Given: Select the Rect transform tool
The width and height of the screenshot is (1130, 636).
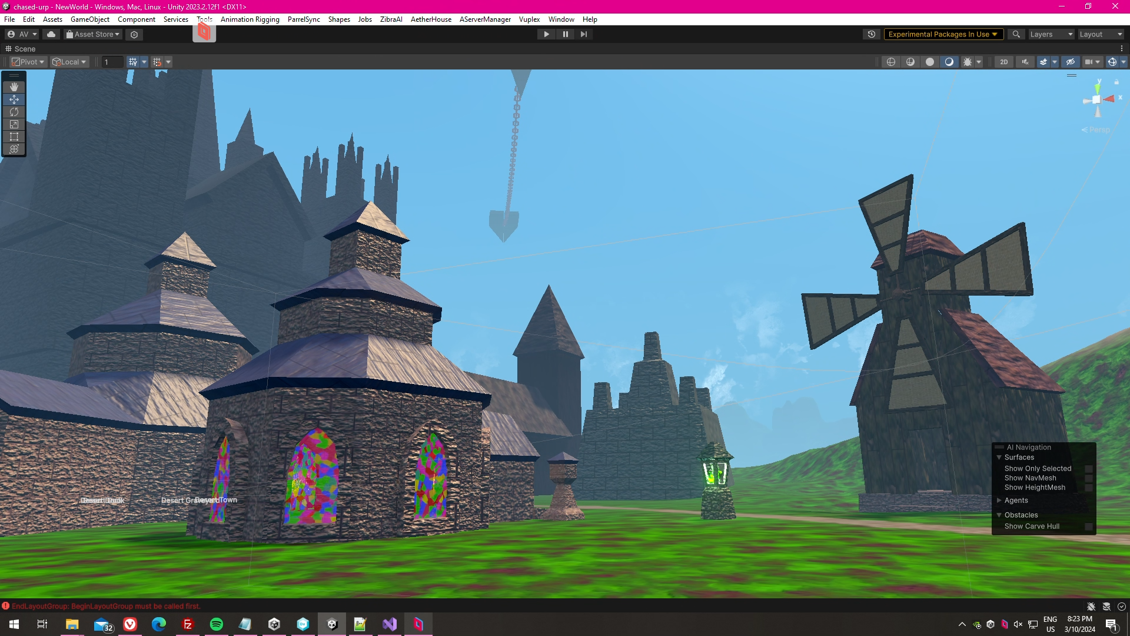Looking at the screenshot, I should tap(14, 137).
